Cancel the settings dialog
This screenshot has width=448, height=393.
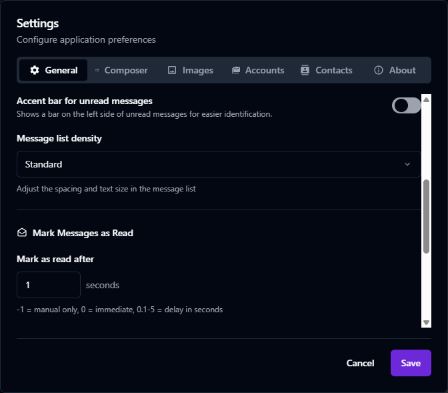(x=360, y=363)
